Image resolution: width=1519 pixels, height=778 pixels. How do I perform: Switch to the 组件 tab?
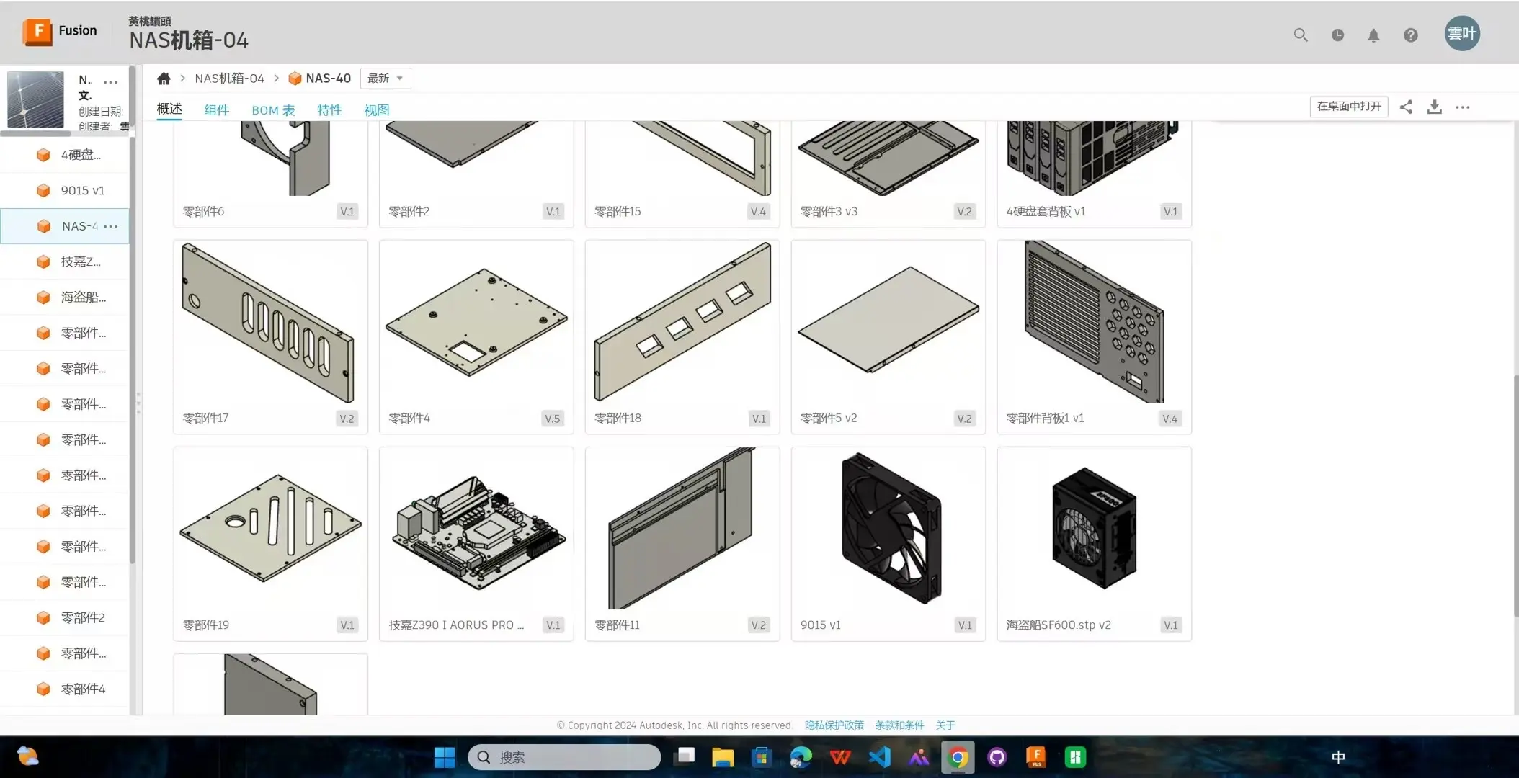tap(216, 110)
